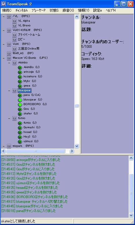The height and width of the screenshot is (225, 135).
Task: Click the channel icon next to 三国志Online用
Action: [x=14, y=49]
